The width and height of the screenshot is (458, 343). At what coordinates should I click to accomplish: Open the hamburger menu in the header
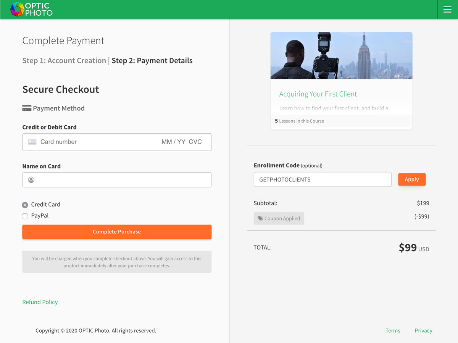tap(447, 10)
